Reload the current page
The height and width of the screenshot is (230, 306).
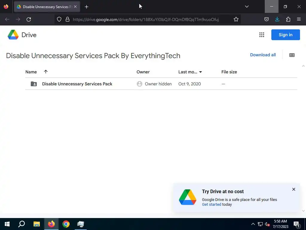[29, 19]
